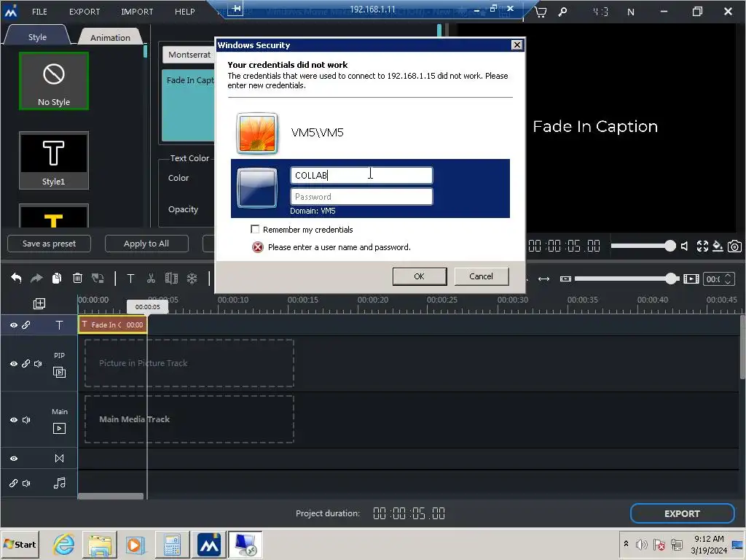Image resolution: width=746 pixels, height=560 pixels.
Task: Open the FILE menu
Action: [39, 12]
